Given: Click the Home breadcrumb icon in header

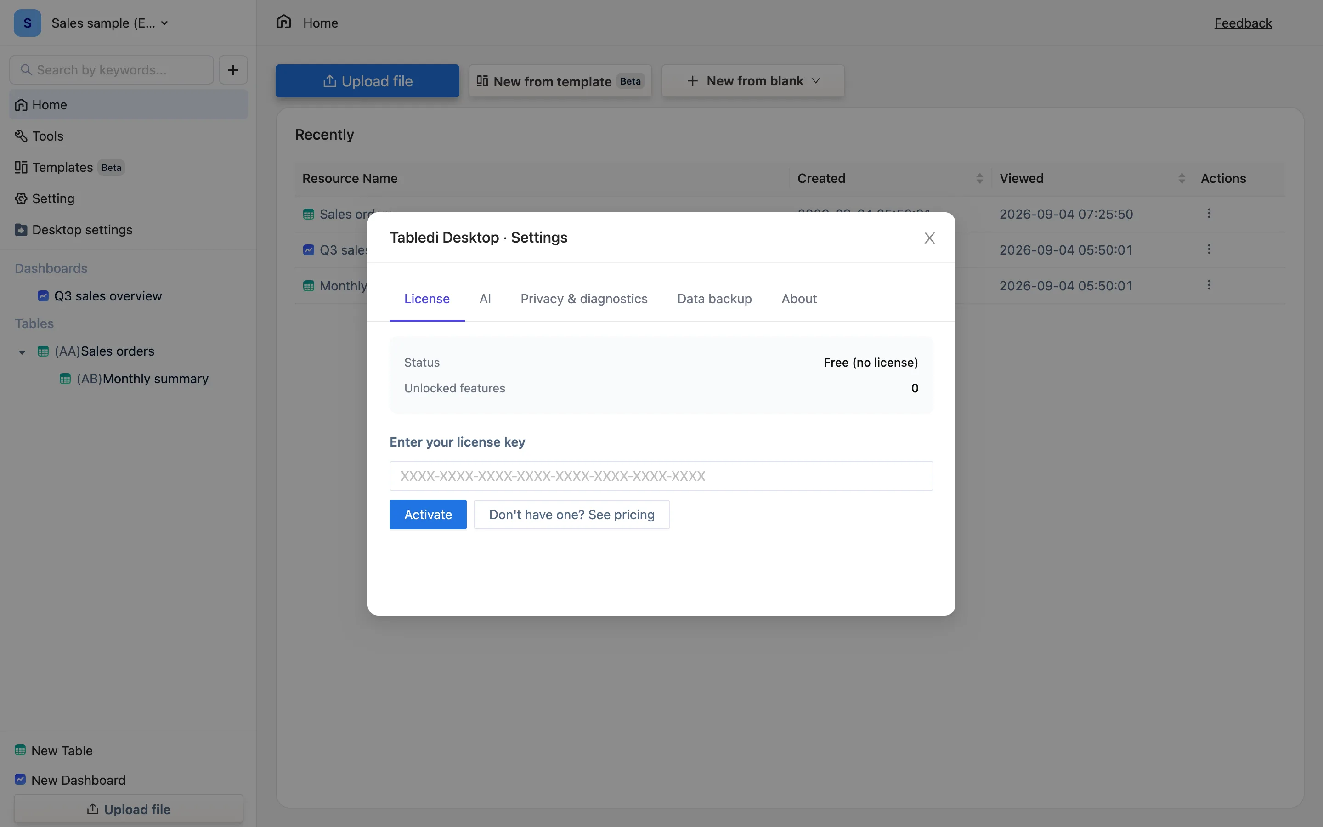Looking at the screenshot, I should pos(284,22).
